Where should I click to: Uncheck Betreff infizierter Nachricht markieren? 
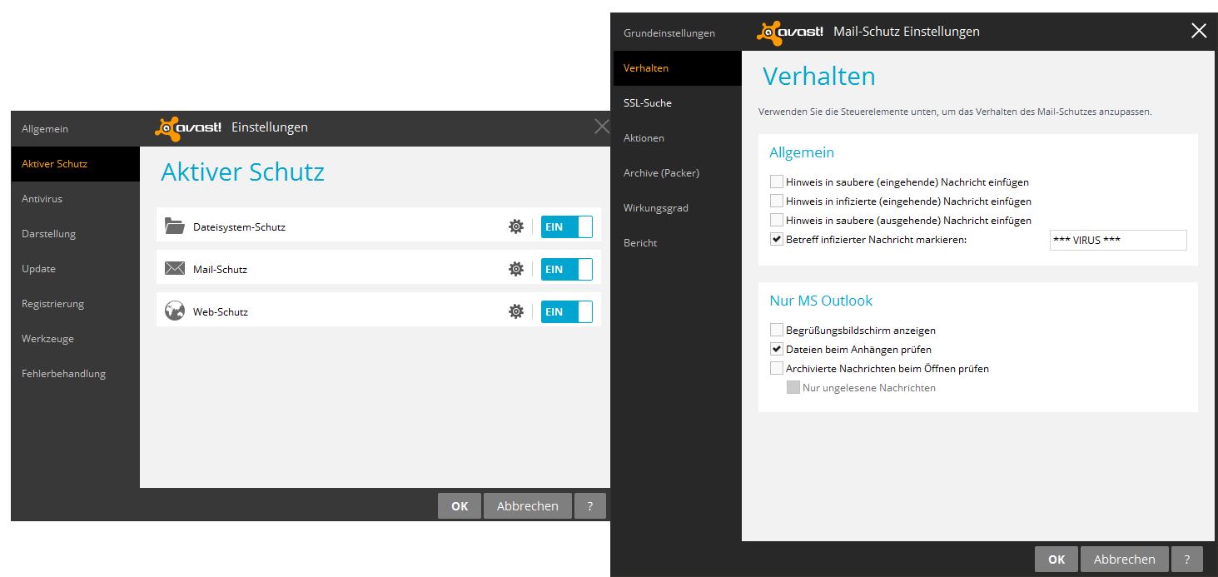777,240
